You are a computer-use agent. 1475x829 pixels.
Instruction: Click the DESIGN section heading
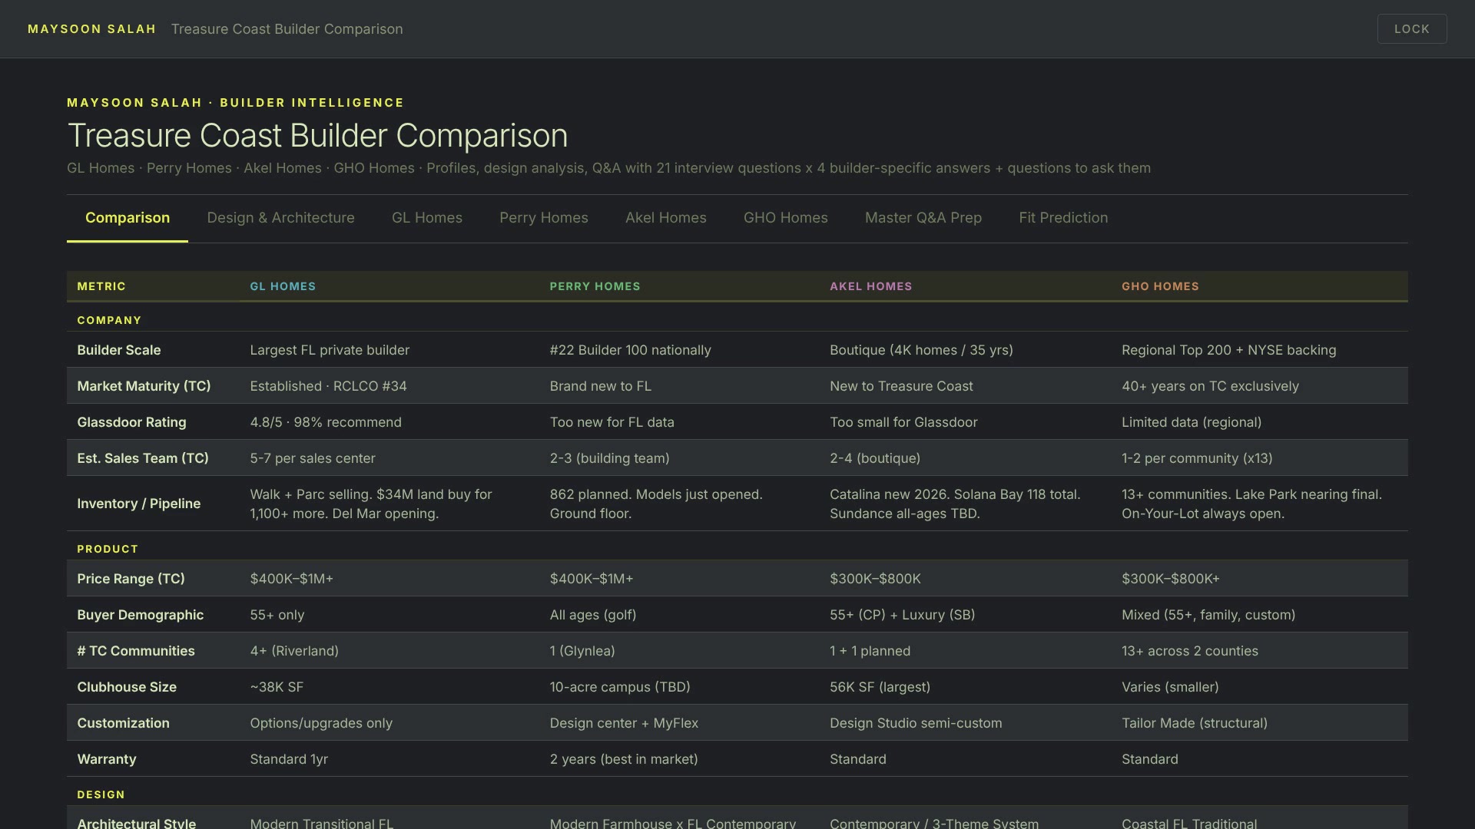[x=101, y=794]
